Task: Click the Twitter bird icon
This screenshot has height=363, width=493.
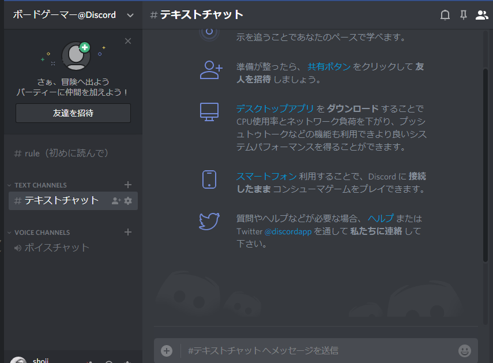Action: pos(209,221)
